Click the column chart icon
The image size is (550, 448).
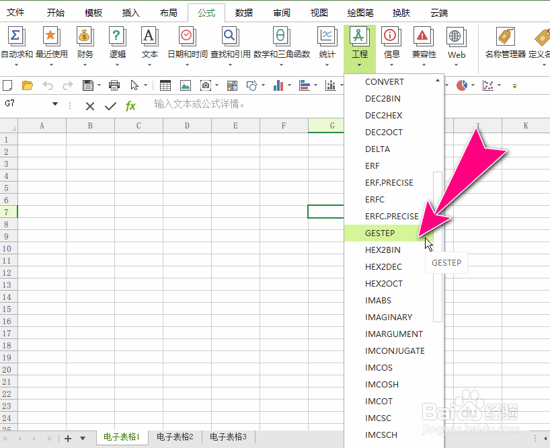tap(278, 85)
